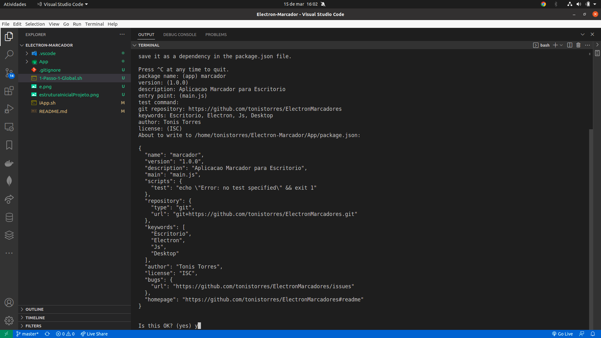Open Manage gear settings icon
This screenshot has height=338, width=601.
coord(9,320)
